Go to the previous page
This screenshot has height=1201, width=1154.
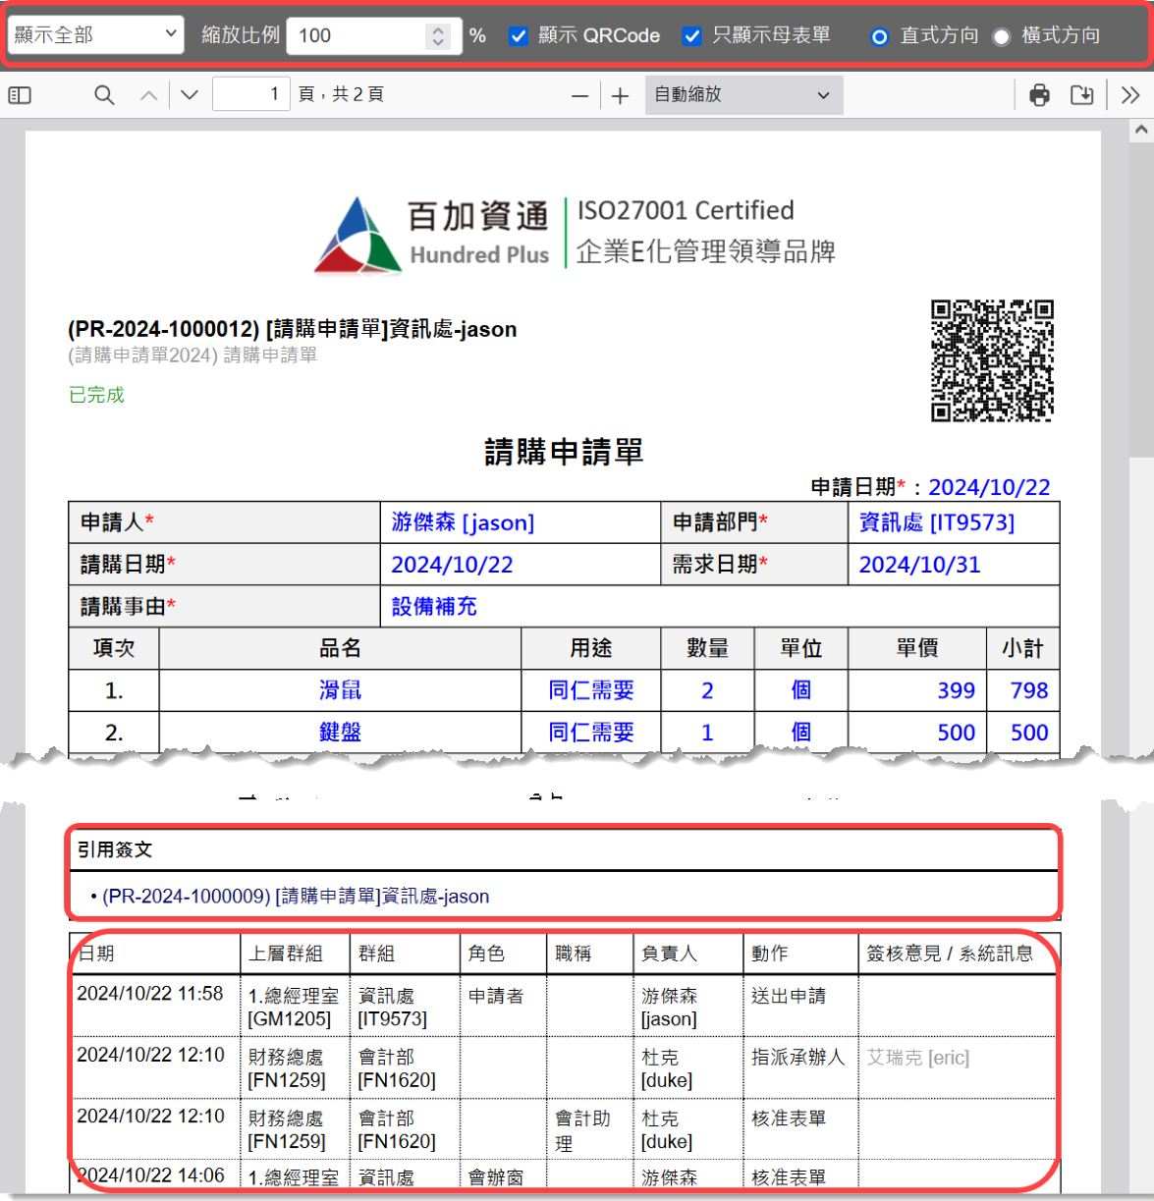click(x=148, y=95)
